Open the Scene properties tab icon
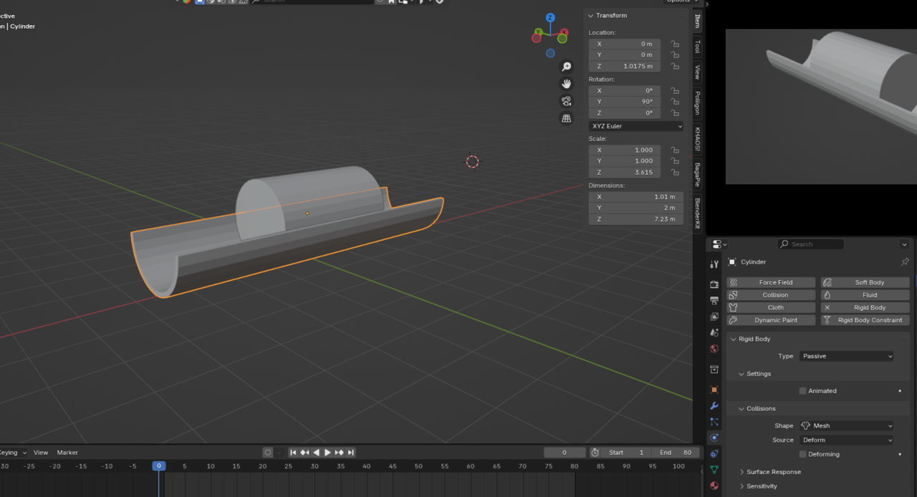Screen dimensions: 917x497 point(714,332)
